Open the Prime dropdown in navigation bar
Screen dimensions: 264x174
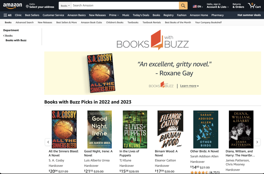pos(114,15)
